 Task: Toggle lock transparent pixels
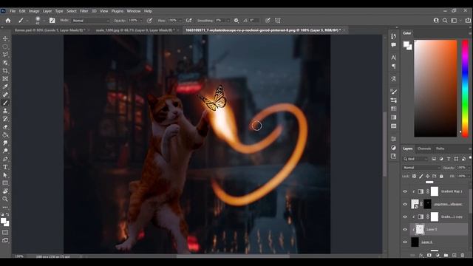pos(414,176)
